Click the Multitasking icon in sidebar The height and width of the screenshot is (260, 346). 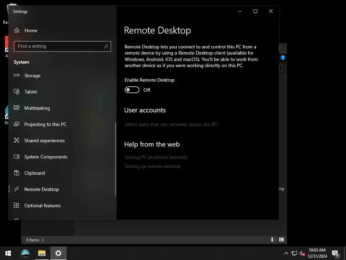pyautogui.click(x=17, y=108)
